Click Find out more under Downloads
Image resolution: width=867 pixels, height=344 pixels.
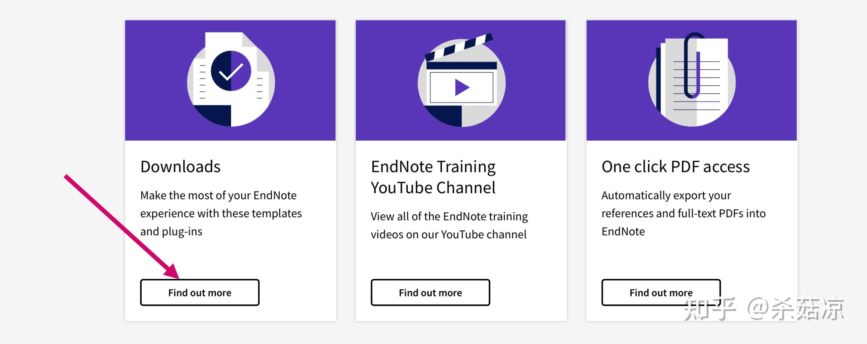200,292
